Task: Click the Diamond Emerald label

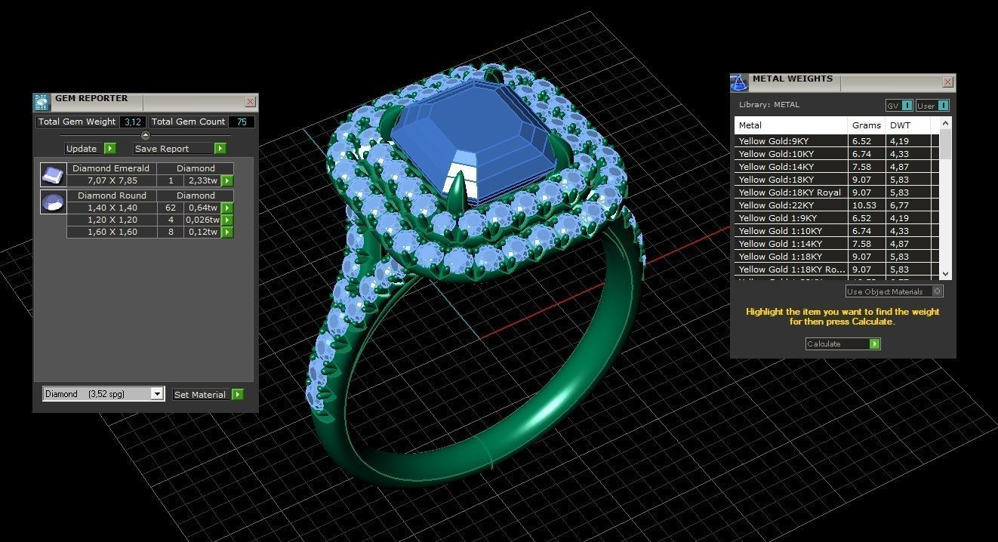Action: point(111,168)
